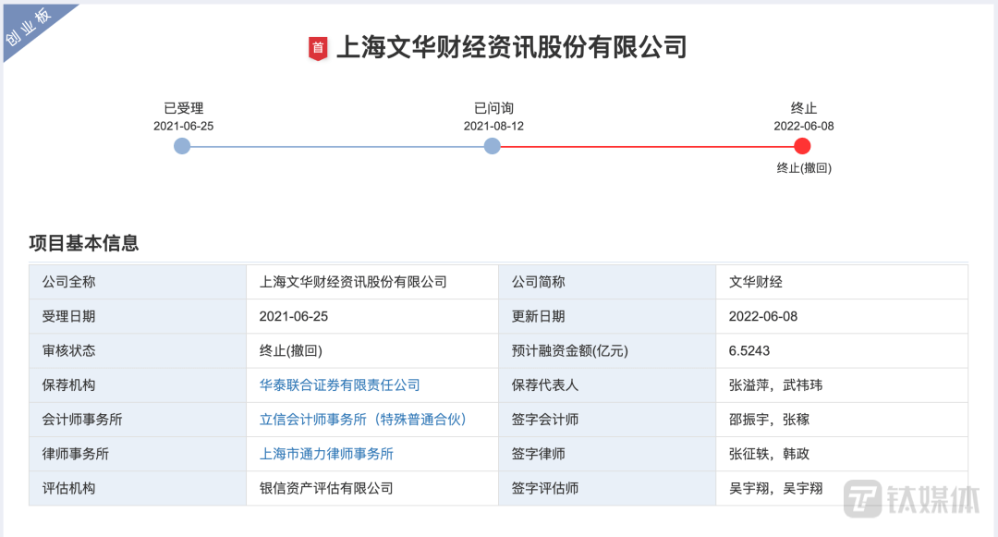This screenshot has height=537, width=998.
Task: Click the 项目基本信息 section heading
Action: tap(84, 244)
